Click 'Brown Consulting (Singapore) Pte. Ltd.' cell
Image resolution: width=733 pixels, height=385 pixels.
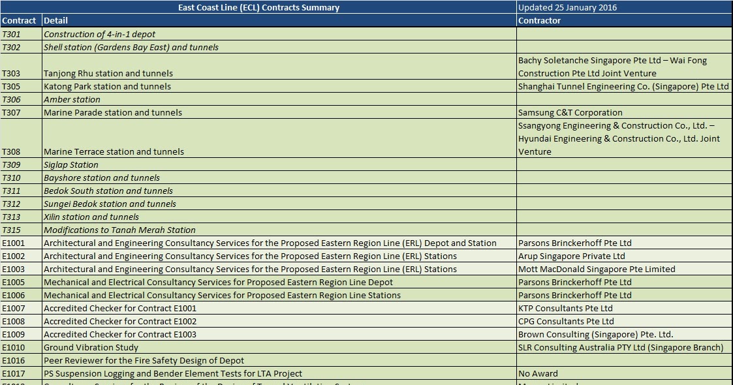point(625,335)
